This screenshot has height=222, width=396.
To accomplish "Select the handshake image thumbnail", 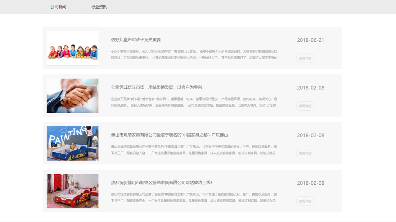I will tap(72, 96).
